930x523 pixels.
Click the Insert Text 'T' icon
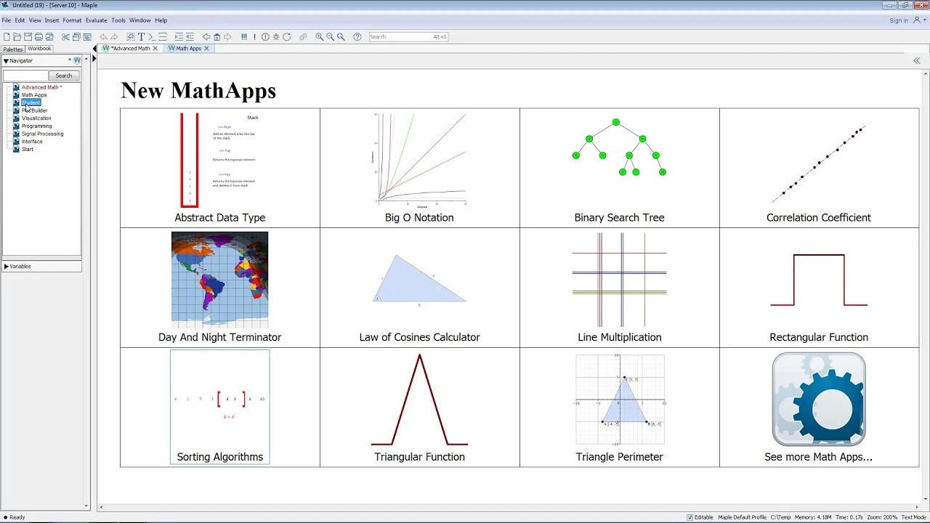pos(141,36)
